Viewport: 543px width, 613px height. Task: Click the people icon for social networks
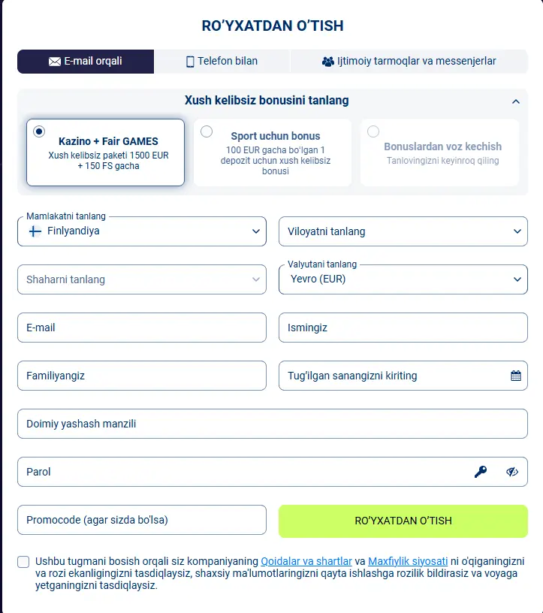tap(327, 62)
